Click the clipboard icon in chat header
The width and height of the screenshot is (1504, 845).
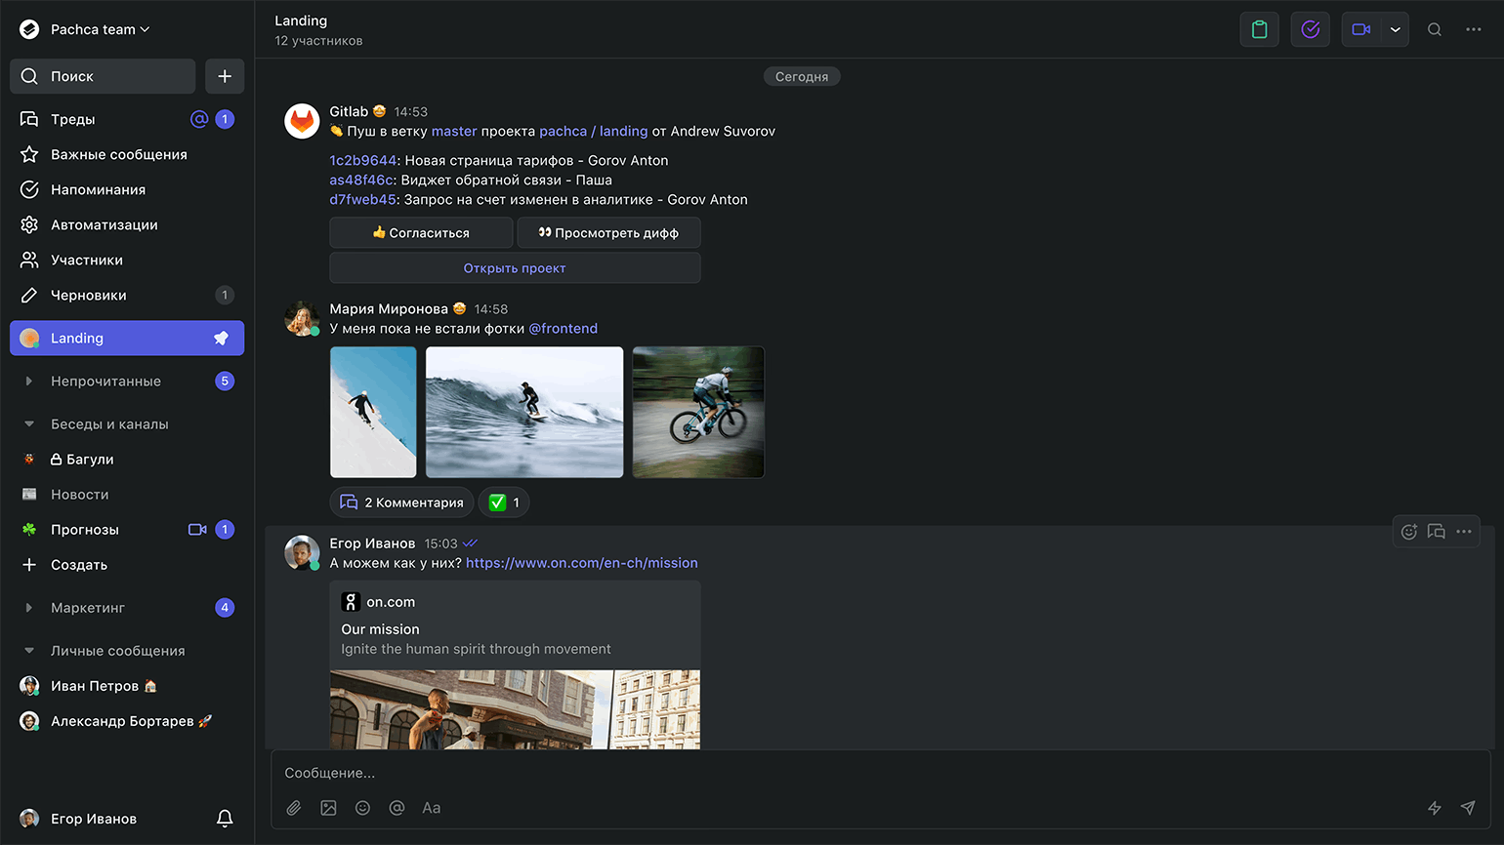[x=1259, y=29]
